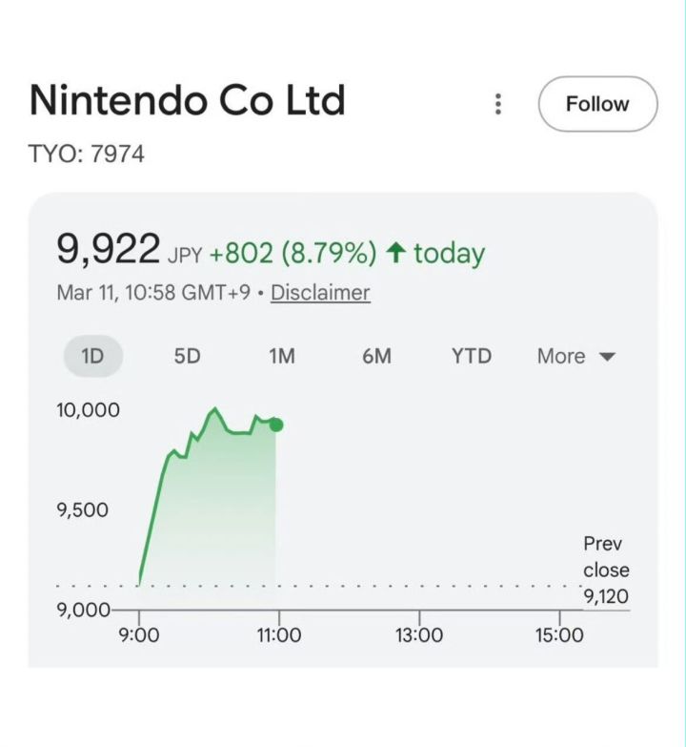Screen dimensions: 686x747
Task: Select the 1D time range tab
Action: click(x=92, y=356)
